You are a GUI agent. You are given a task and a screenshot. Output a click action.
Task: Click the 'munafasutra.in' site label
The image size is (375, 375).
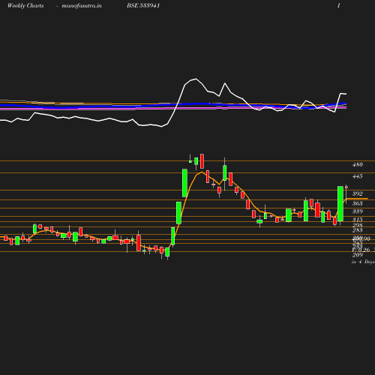coord(82,5)
